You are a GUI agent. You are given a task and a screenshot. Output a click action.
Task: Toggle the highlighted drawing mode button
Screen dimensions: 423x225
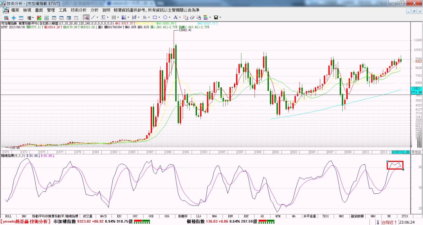[86, 17]
